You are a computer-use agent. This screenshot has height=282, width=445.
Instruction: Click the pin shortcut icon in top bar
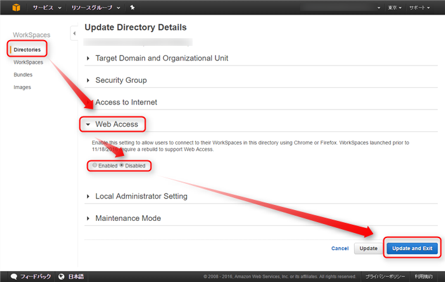(x=132, y=8)
